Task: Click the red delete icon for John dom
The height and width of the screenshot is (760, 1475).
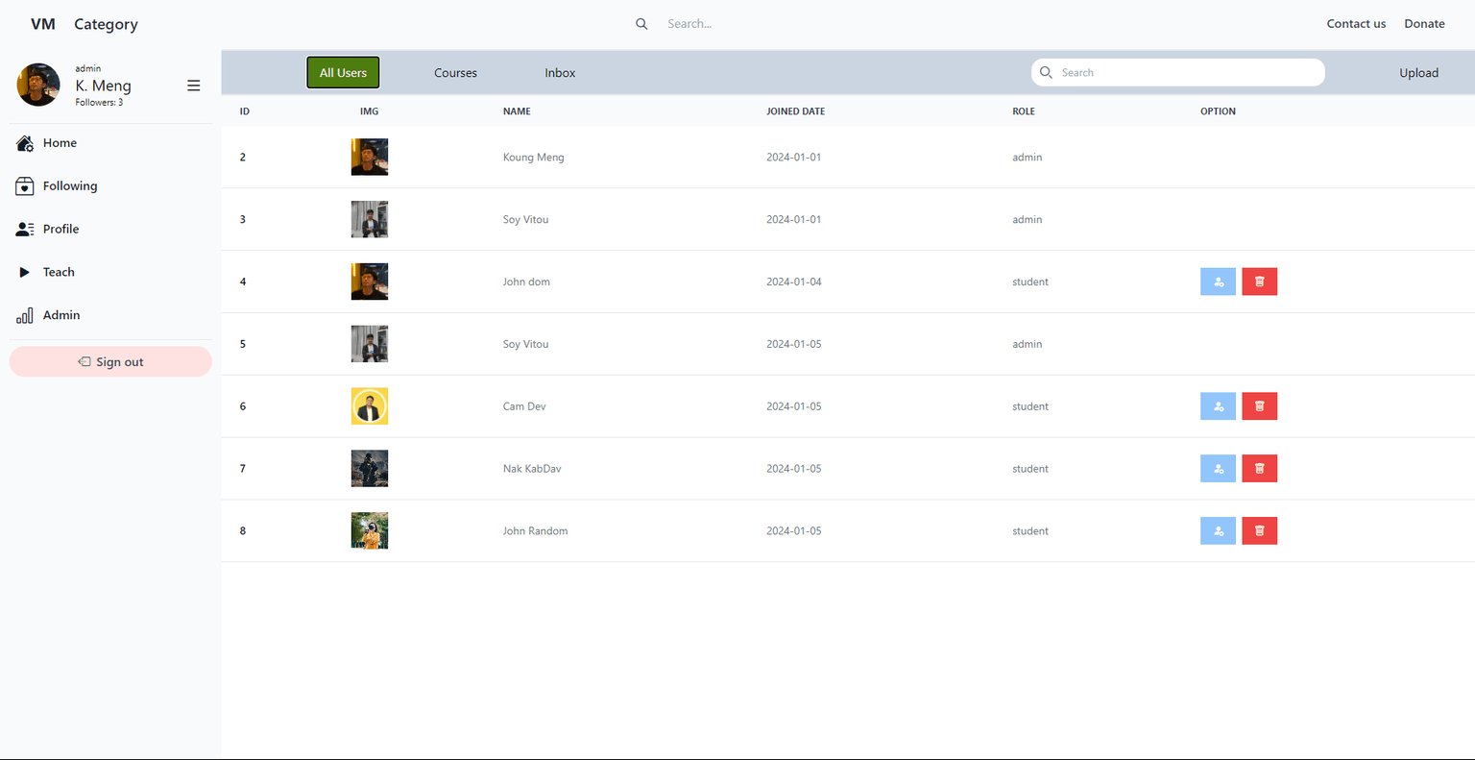Action: (x=1259, y=282)
